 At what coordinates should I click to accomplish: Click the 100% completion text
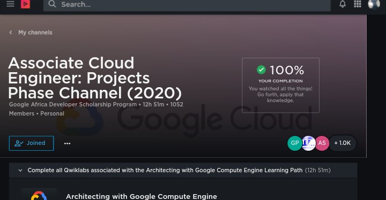(287, 70)
